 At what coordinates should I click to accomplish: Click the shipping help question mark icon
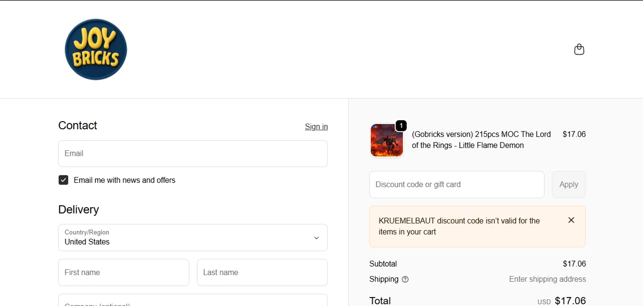(x=405, y=279)
